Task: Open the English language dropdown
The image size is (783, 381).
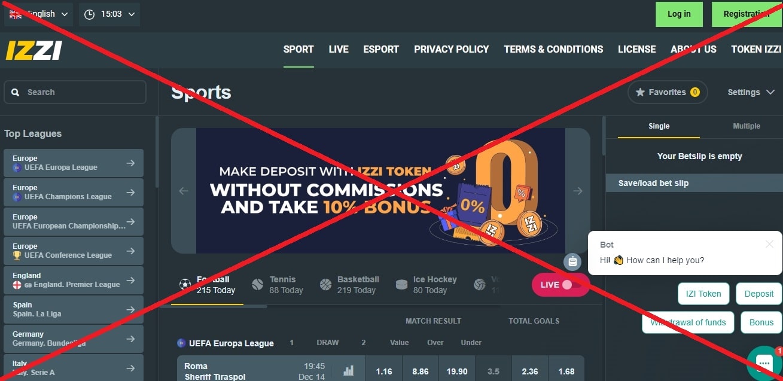Action: (39, 14)
